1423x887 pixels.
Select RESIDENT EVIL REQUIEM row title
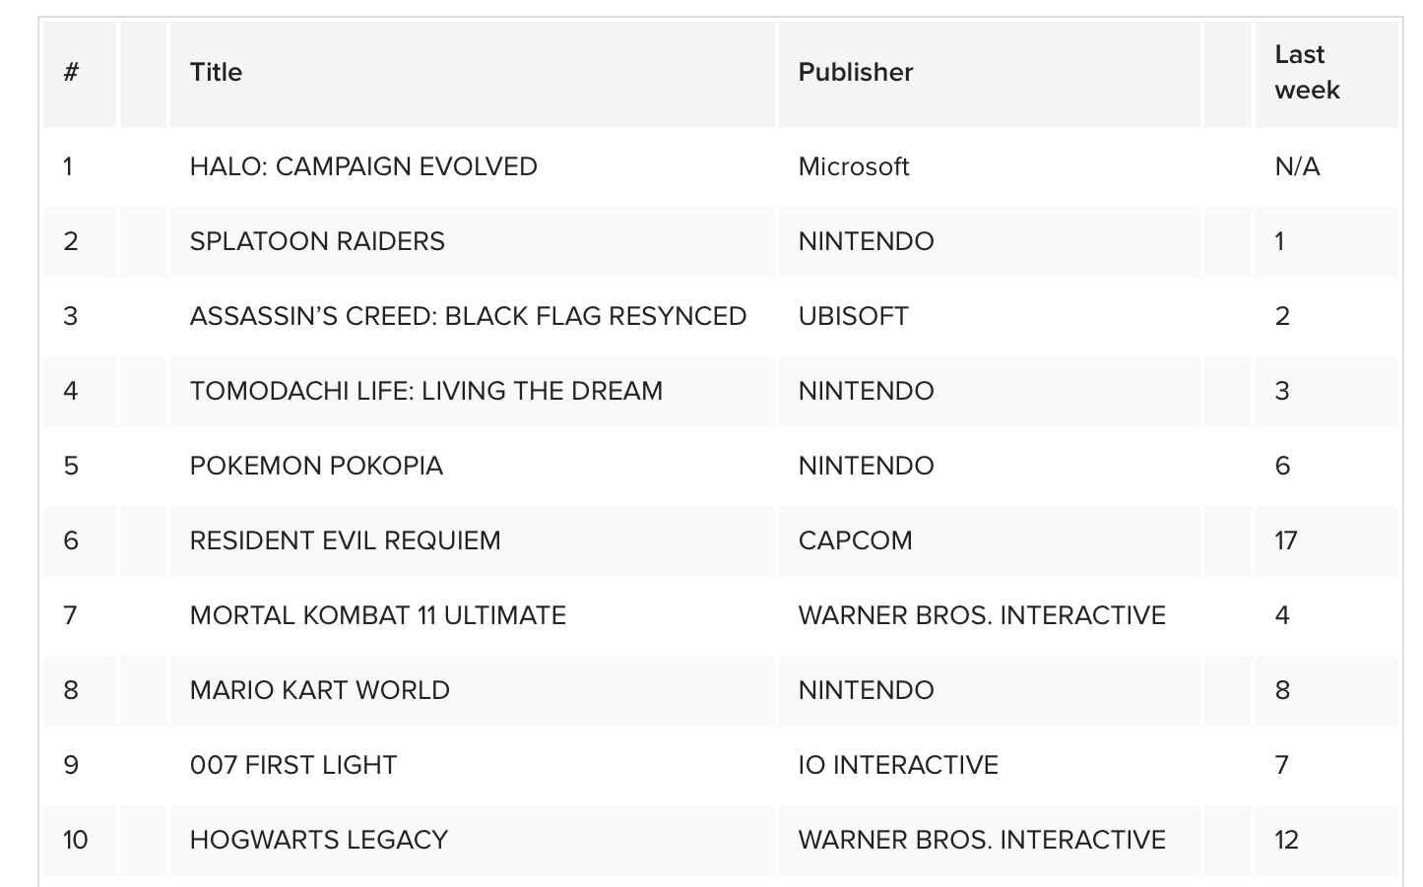(345, 540)
